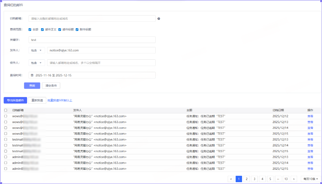Uncheck the 邮件正文 checkbox
The height and width of the screenshot is (184, 322).
click(42, 29)
